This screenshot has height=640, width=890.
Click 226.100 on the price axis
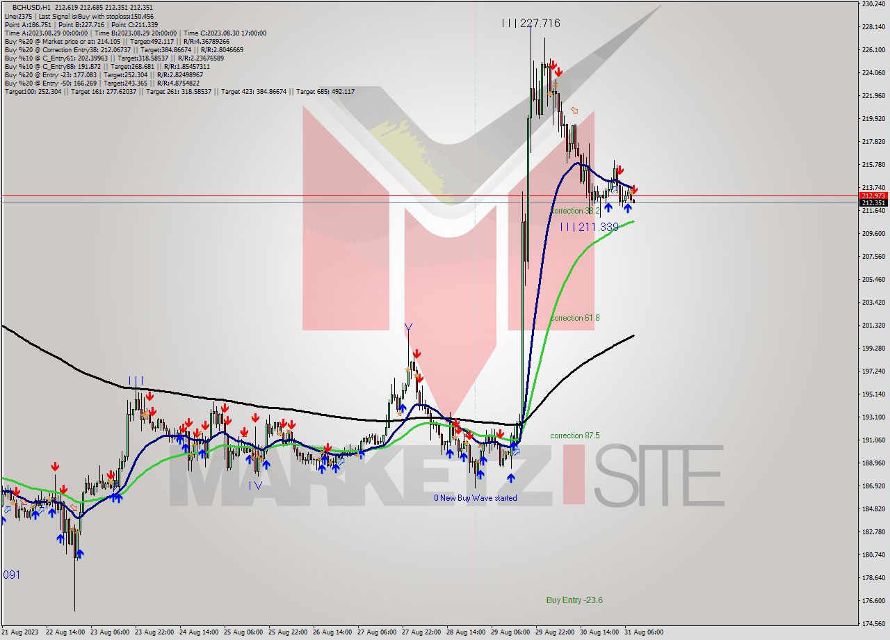pos(873,49)
